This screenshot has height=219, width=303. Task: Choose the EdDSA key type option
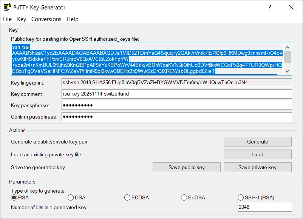click(184, 197)
